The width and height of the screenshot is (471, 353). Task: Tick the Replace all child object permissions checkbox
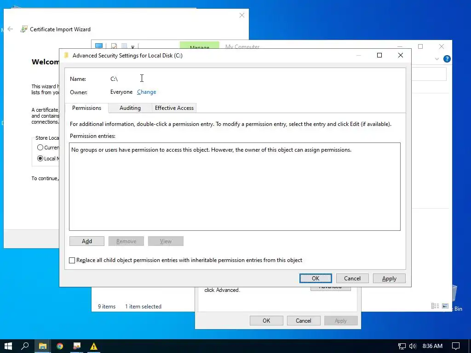[72, 260]
